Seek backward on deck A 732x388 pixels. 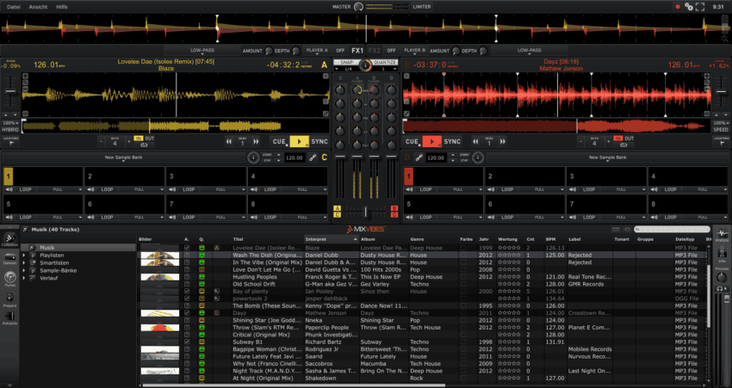tap(229, 142)
